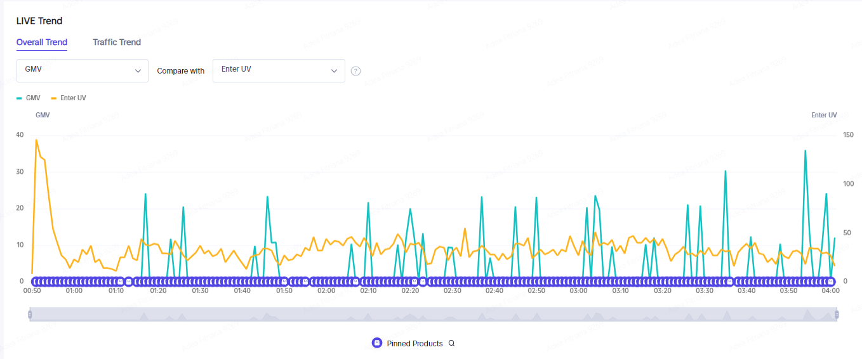The image size is (862, 359).
Task: Click the left handle of the range slider
Action: pyautogui.click(x=30, y=315)
